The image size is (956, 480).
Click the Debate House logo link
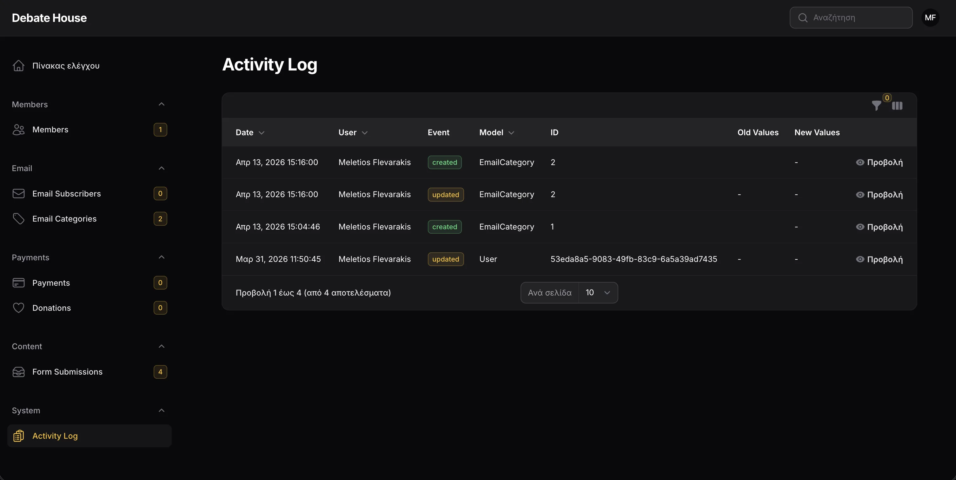(x=50, y=18)
